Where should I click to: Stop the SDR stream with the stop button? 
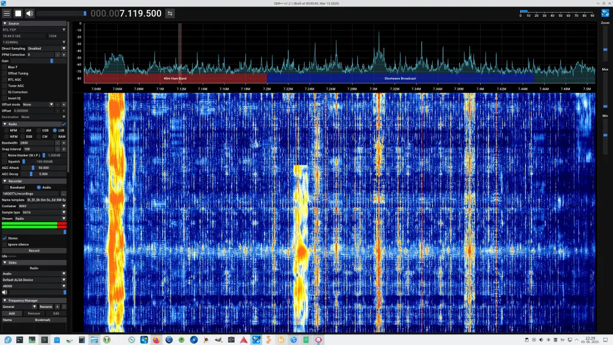pyautogui.click(x=18, y=13)
